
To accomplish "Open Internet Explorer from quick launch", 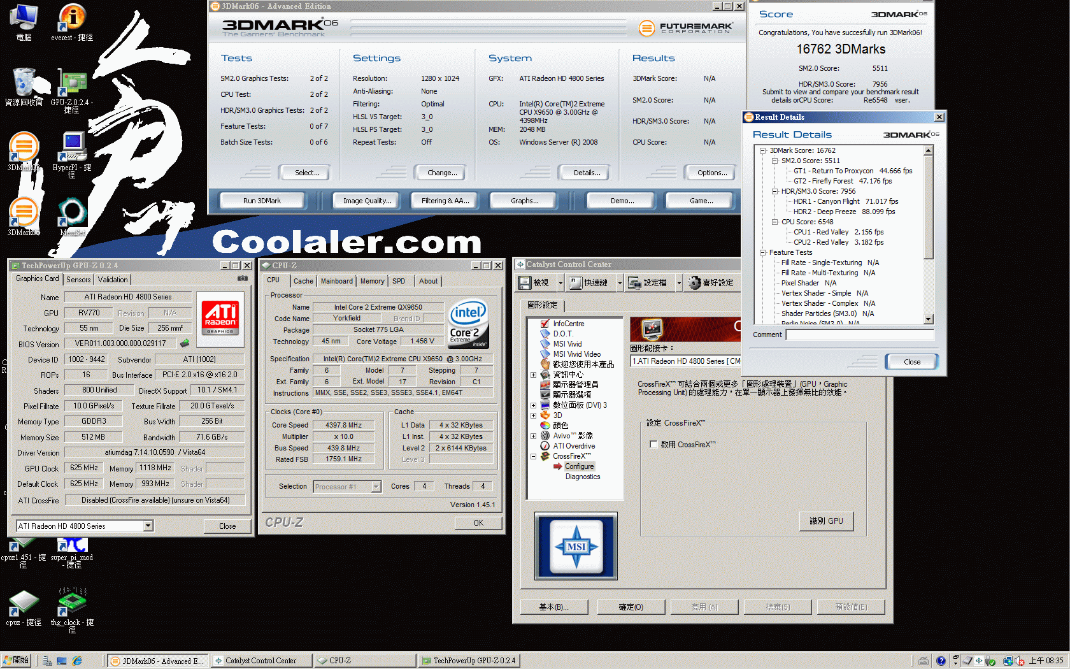I will point(77,661).
